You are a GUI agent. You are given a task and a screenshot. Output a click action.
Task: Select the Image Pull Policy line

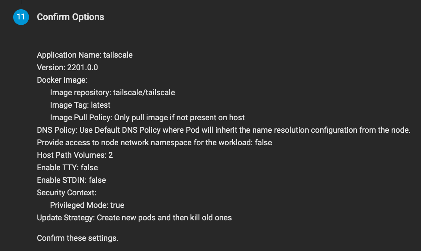point(147,118)
